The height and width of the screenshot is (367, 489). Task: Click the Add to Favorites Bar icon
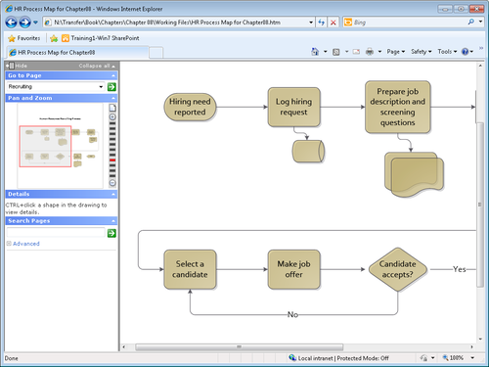point(54,38)
